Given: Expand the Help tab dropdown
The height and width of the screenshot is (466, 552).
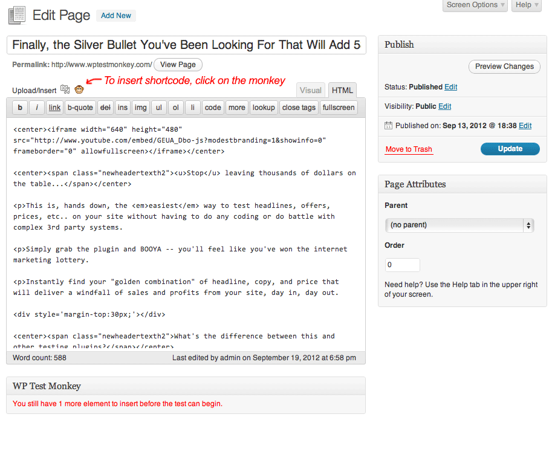Looking at the screenshot, I should point(526,5).
